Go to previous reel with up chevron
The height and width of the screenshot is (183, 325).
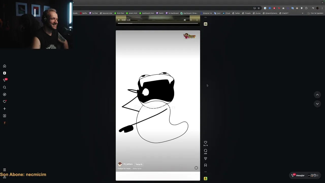317,95
